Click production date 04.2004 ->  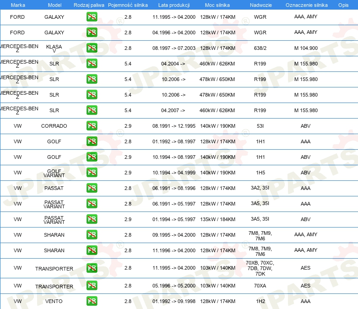173,64
